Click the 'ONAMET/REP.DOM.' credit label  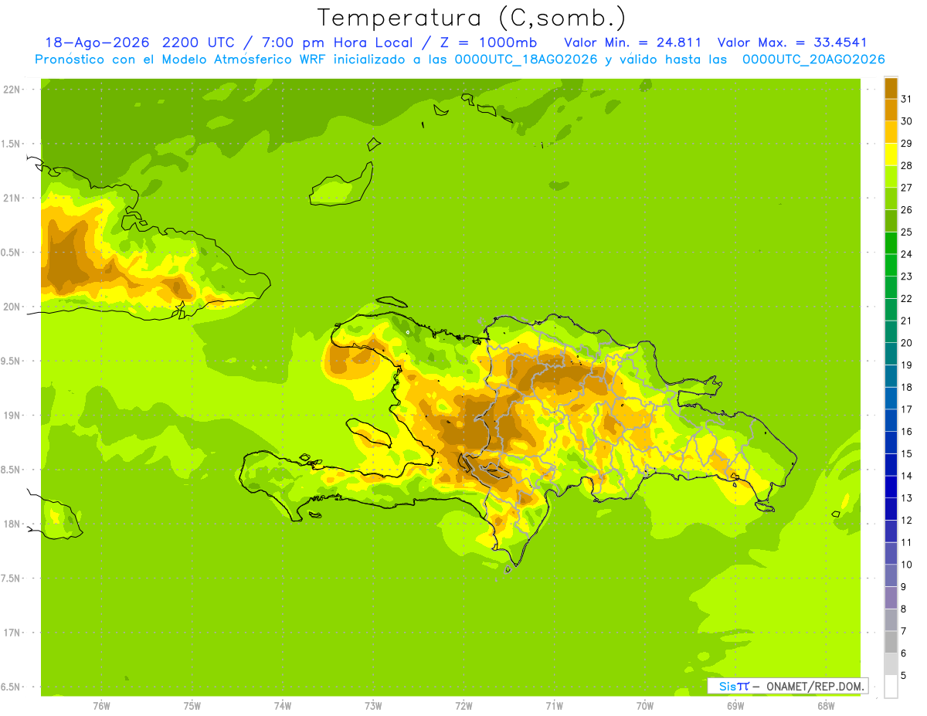click(x=814, y=686)
